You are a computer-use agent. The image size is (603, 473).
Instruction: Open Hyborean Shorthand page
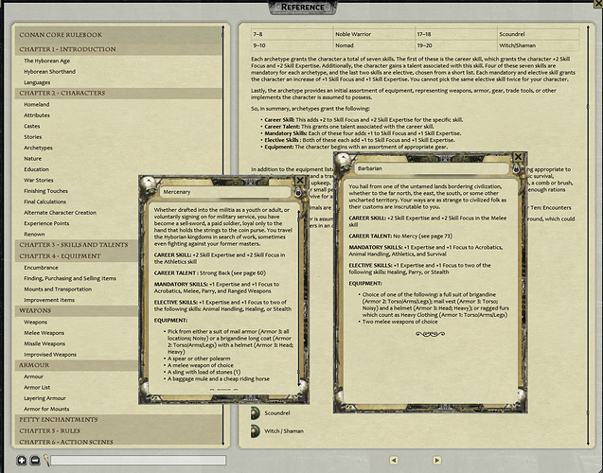click(x=49, y=72)
